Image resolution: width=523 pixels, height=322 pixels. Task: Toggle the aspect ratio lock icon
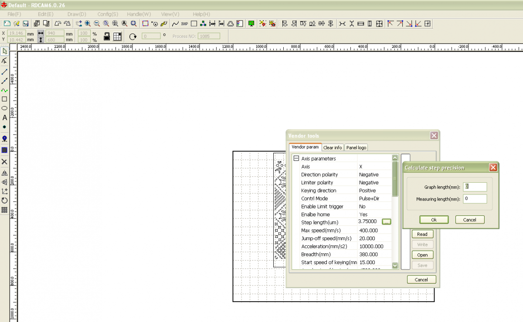[106, 37]
